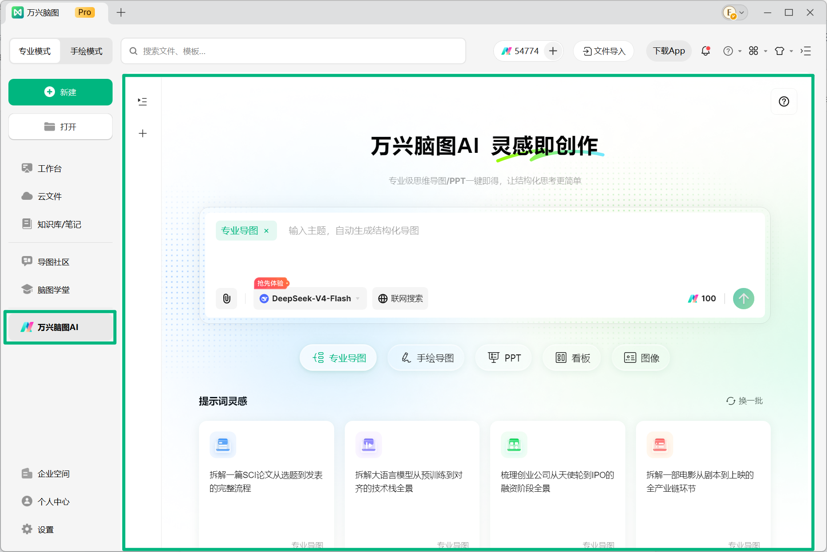827x552 pixels.
Task: Choose the SCI论文 prompt card
Action: [266, 485]
